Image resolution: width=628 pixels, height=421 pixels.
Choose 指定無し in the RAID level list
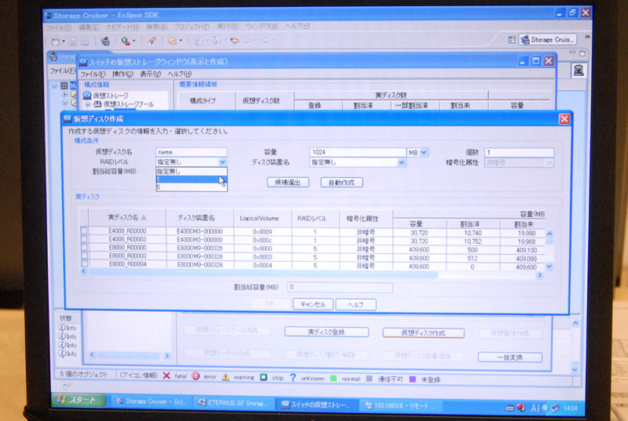pyautogui.click(x=192, y=172)
